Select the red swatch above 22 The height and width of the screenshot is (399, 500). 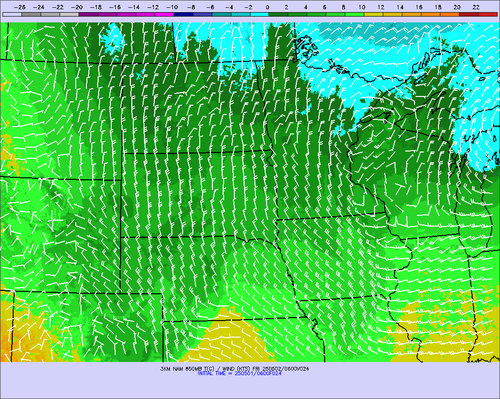coord(488,14)
